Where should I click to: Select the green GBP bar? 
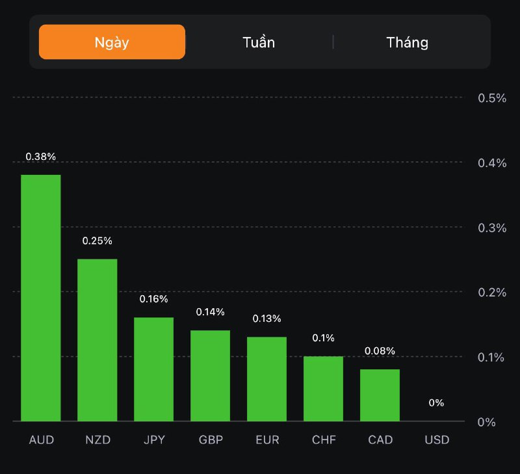[x=211, y=375]
